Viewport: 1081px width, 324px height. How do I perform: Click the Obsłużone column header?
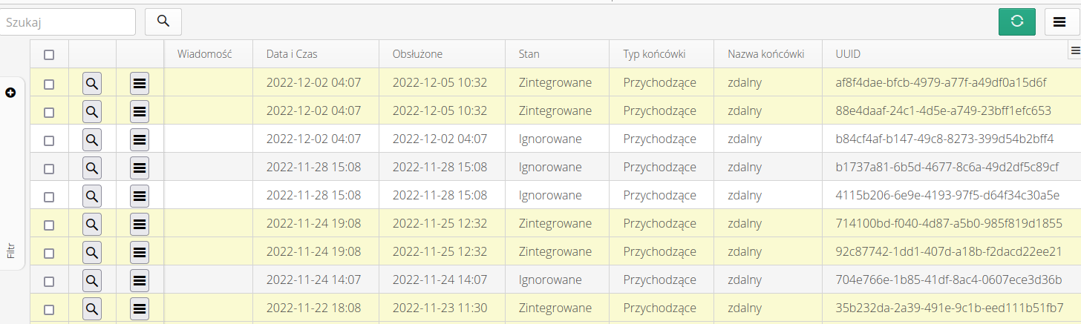coord(417,54)
